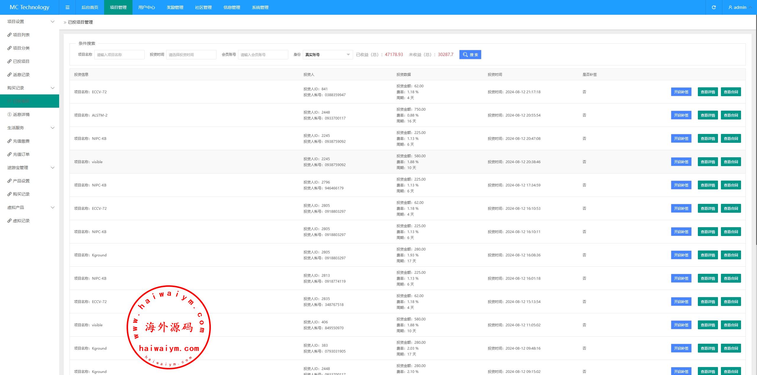
Task: Open 项目列表 link icon in sidebar
Action: (x=9, y=35)
